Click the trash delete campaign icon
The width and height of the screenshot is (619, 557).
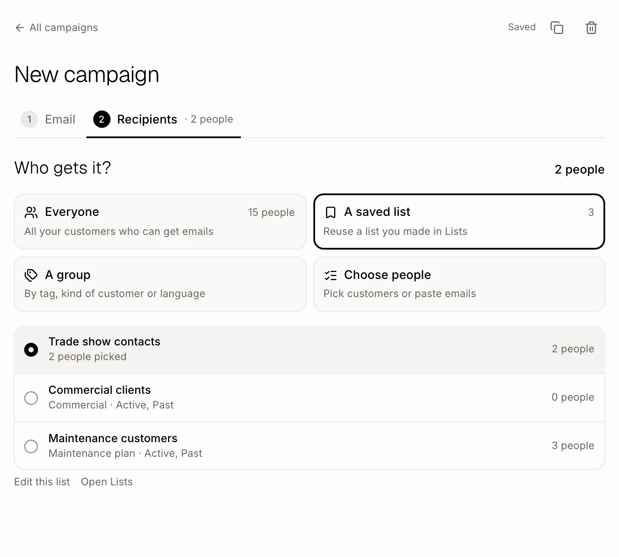[x=591, y=28]
